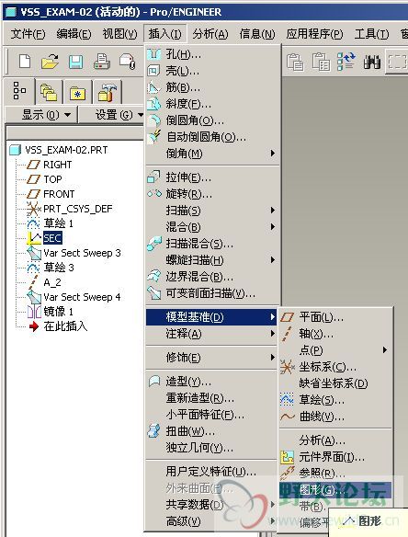Choose 孔(H) hole from Insert menu
Viewport: 408px width, 537px height.
pos(213,54)
